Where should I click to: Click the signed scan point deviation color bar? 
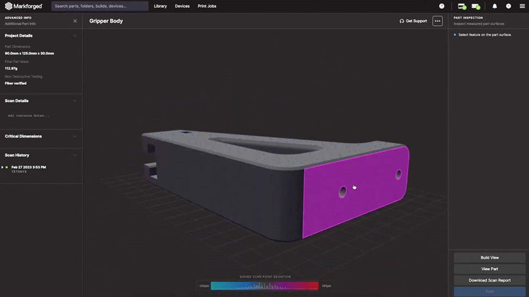click(x=264, y=285)
